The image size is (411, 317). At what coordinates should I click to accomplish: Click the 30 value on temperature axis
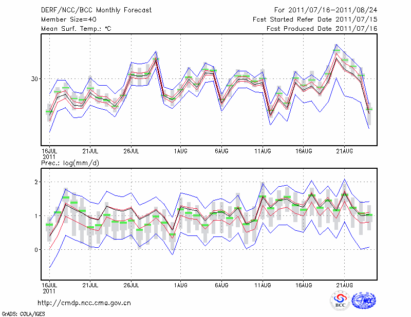(x=34, y=79)
